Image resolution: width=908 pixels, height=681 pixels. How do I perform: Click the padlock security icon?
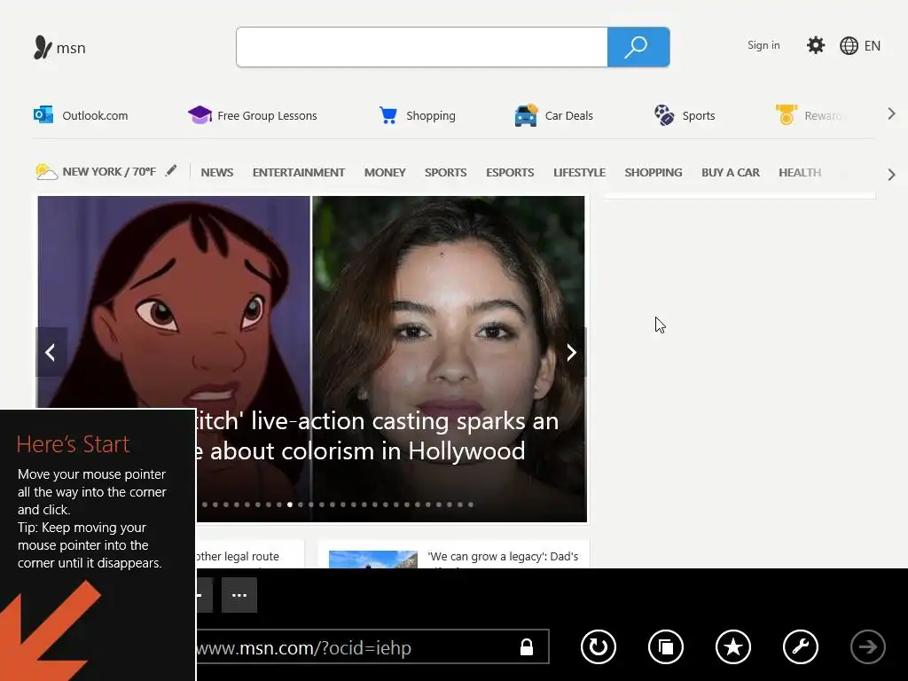click(x=527, y=646)
